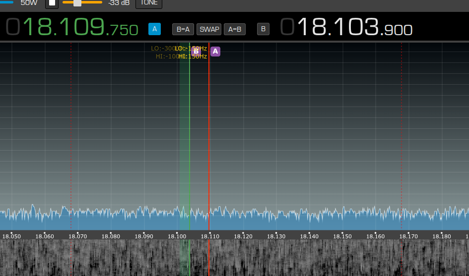Click the purple A marker on the spectrum

tap(215, 52)
